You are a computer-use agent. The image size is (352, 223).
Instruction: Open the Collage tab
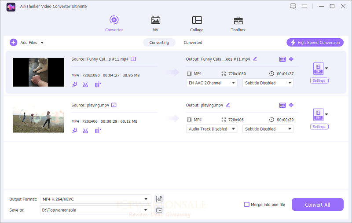197,24
